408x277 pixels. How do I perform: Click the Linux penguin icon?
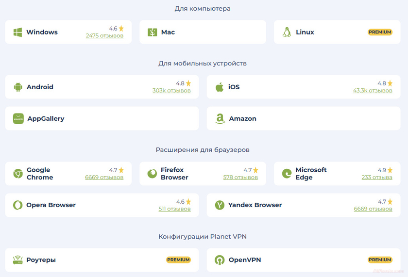click(x=287, y=33)
